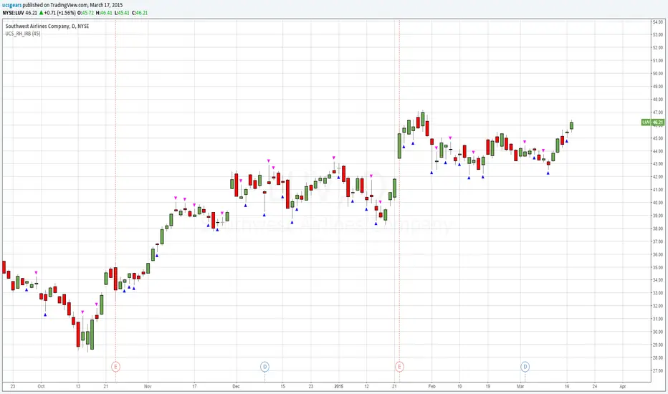Click the Feb label on time axis
Viewport: 668px width, 394px height.
[x=431, y=386]
